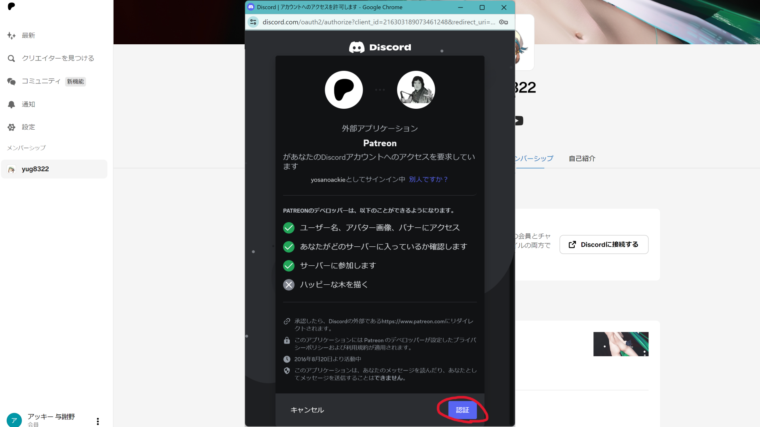
Task: Click the 別人ですか？ link
Action: pyautogui.click(x=428, y=179)
